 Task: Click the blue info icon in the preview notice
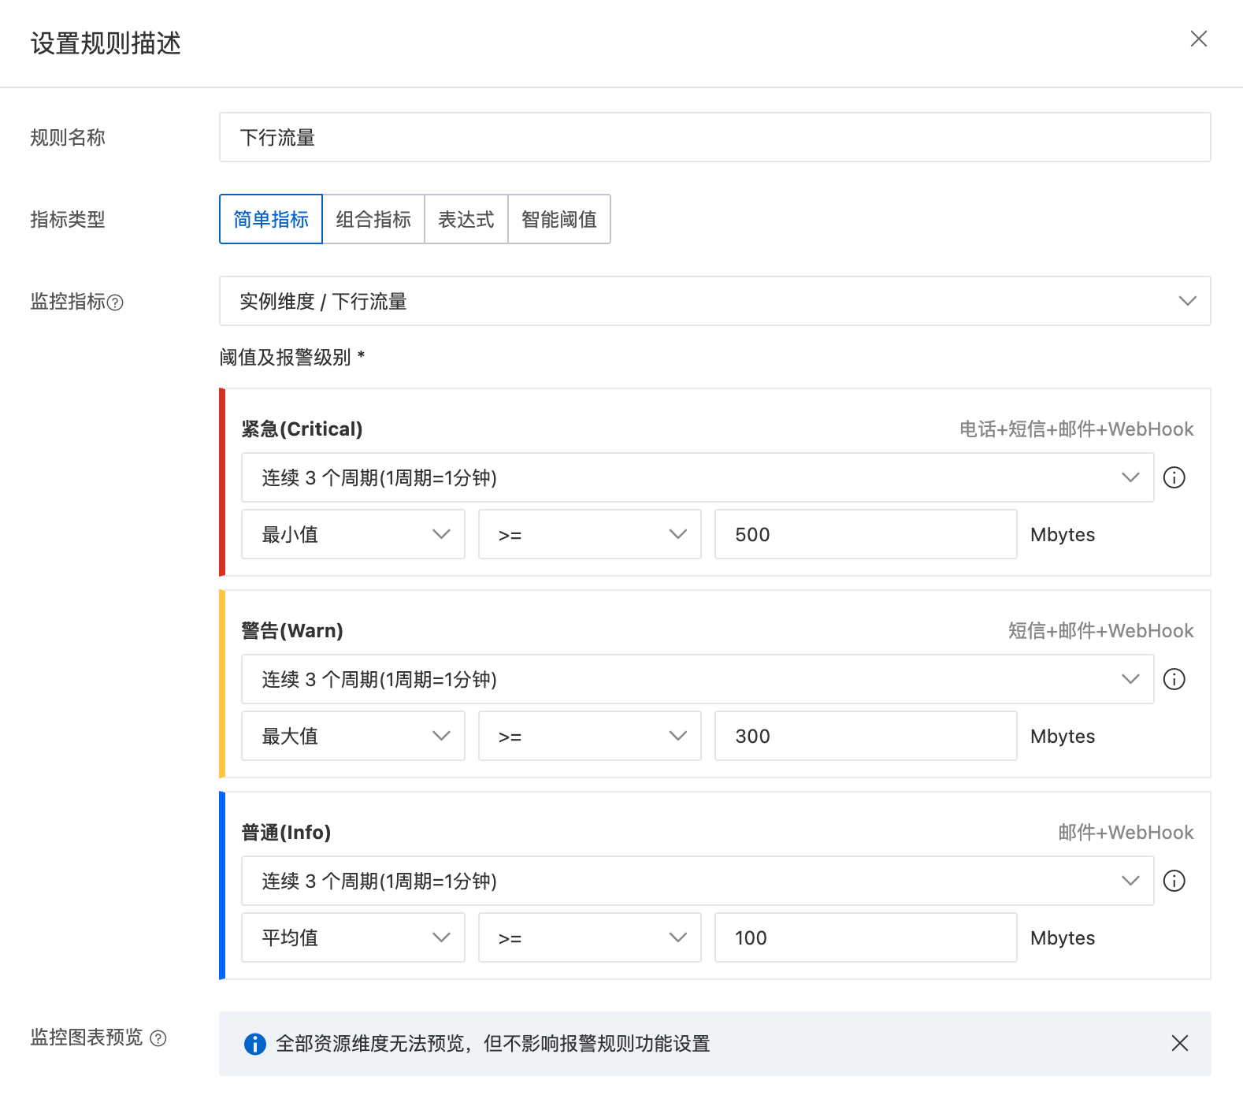pos(255,1044)
